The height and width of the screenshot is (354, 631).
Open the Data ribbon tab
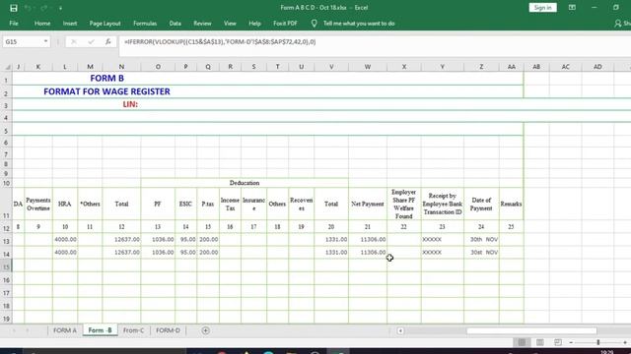pyautogui.click(x=175, y=24)
